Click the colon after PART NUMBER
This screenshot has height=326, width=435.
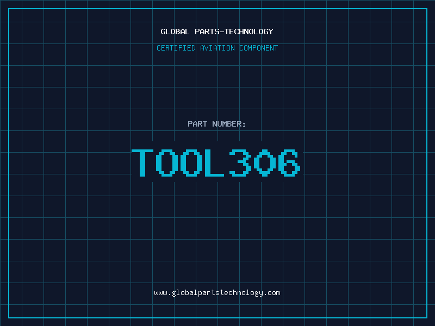tap(245, 124)
